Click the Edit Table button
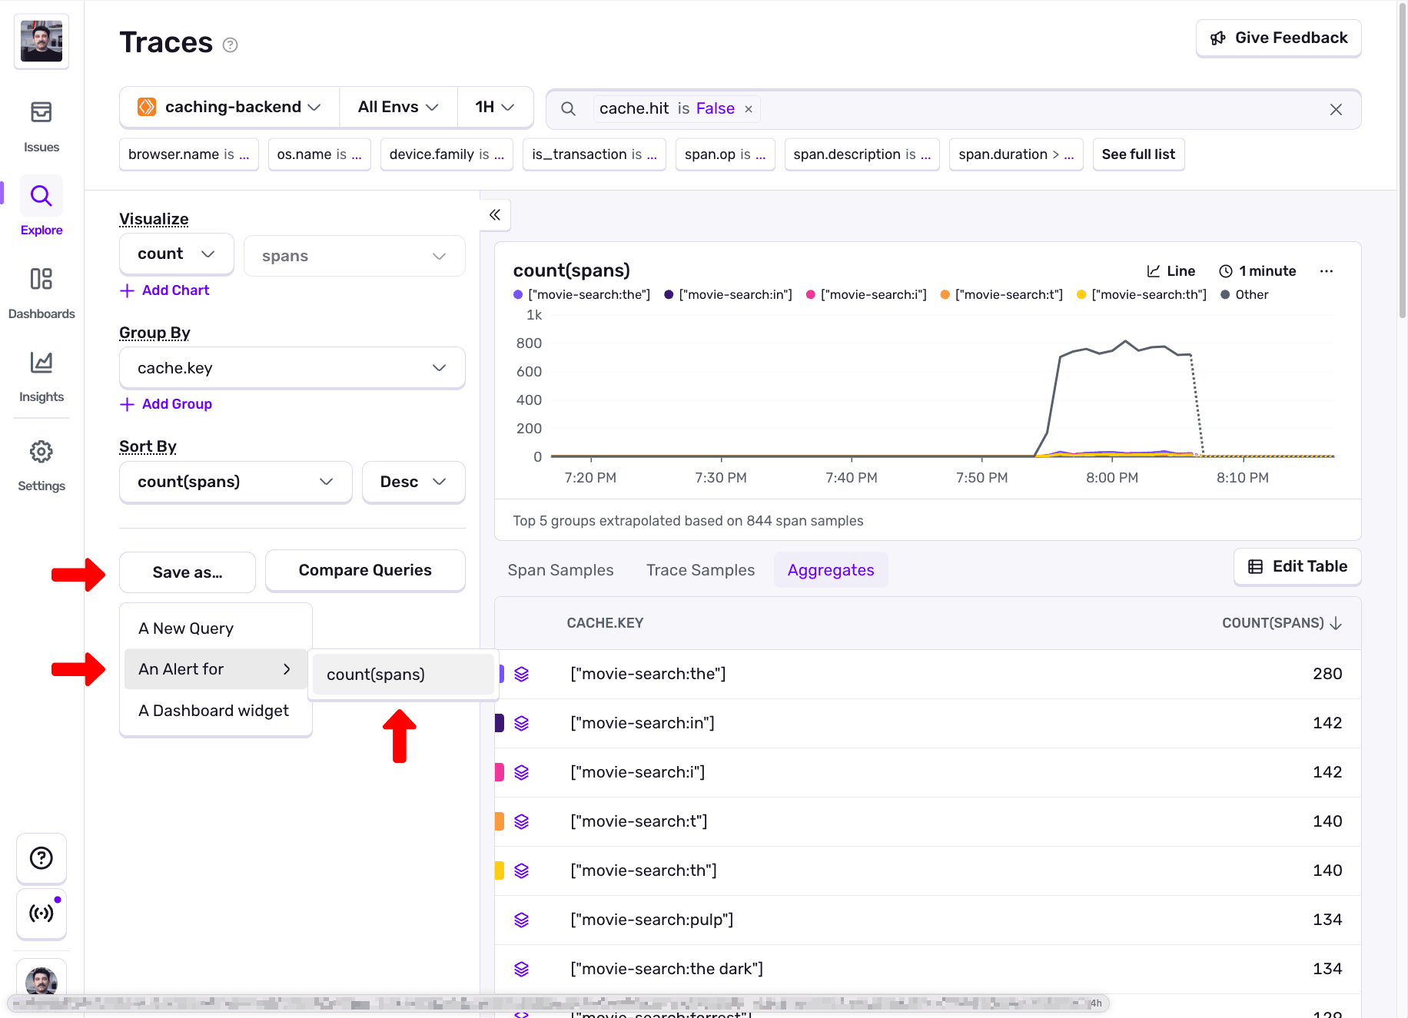This screenshot has height=1018, width=1408. pos(1297,566)
